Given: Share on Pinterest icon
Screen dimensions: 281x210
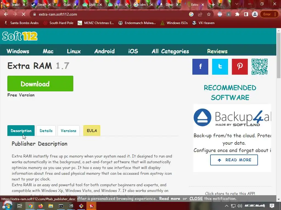Looking at the screenshot, I should coord(240,67).
